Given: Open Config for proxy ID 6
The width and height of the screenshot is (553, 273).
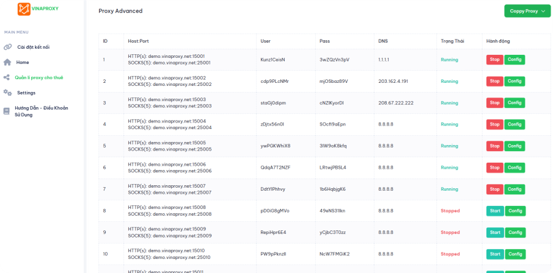Looking at the screenshot, I should 515,168.
